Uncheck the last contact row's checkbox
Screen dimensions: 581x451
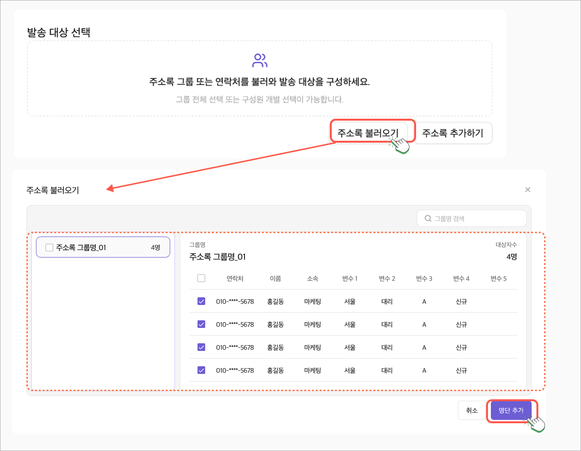(201, 370)
